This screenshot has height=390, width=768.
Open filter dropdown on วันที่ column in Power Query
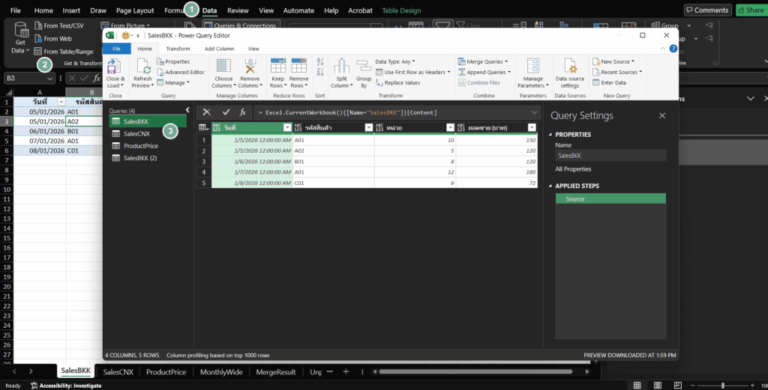point(287,127)
